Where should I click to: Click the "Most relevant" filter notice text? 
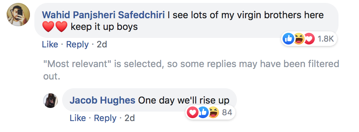point(191,70)
